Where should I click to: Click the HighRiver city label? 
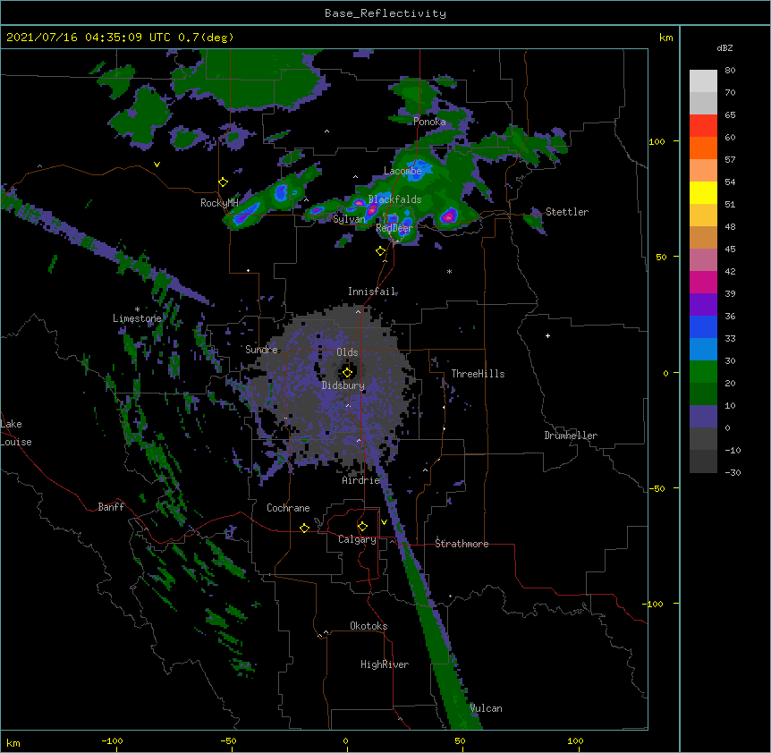[385, 664]
